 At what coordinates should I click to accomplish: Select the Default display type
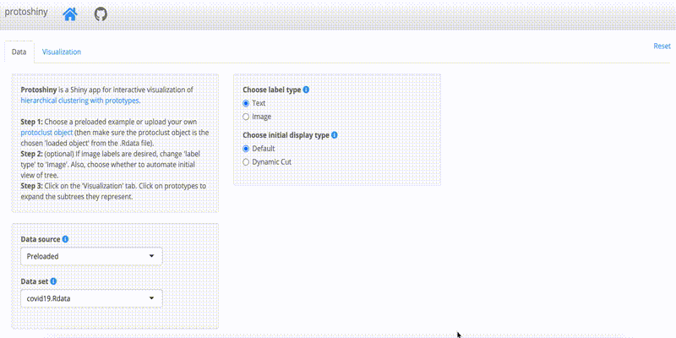coord(246,149)
